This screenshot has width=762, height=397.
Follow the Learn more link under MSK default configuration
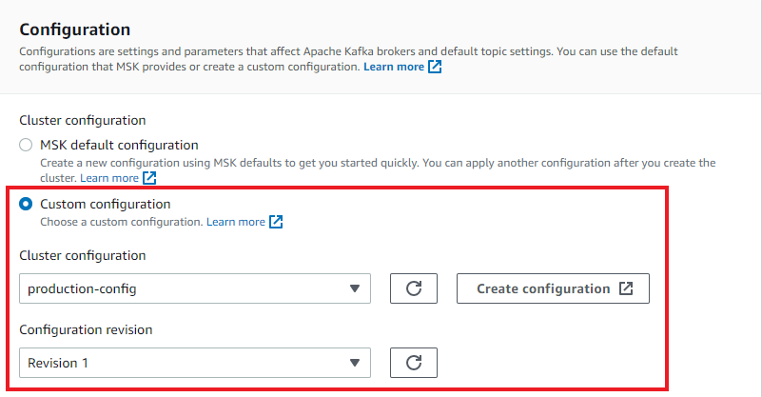coord(108,178)
